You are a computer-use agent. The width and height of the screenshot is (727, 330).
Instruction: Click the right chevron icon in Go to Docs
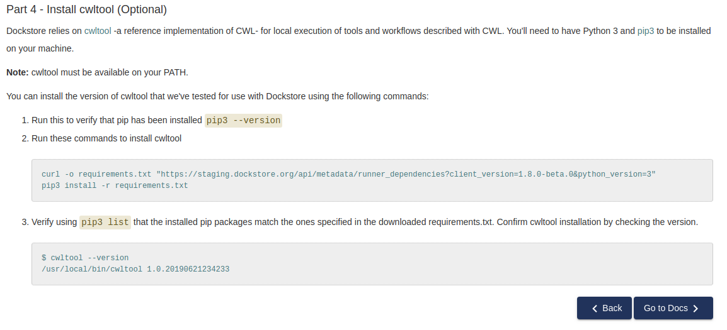tap(696, 309)
